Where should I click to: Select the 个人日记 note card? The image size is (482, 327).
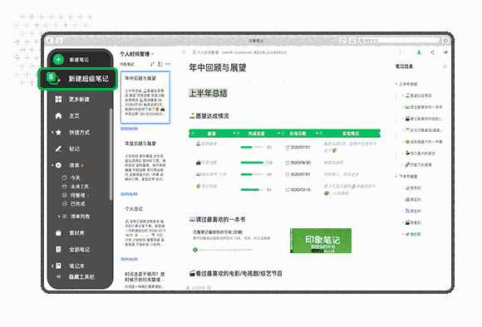point(145,227)
